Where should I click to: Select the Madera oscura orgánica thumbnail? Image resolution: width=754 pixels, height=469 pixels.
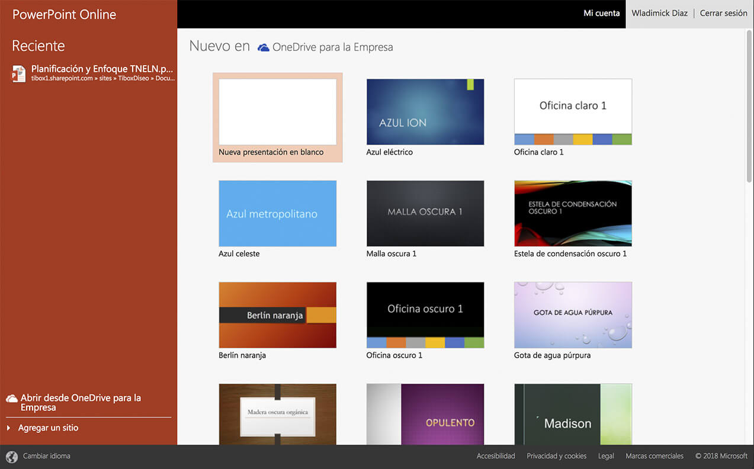coord(277,414)
